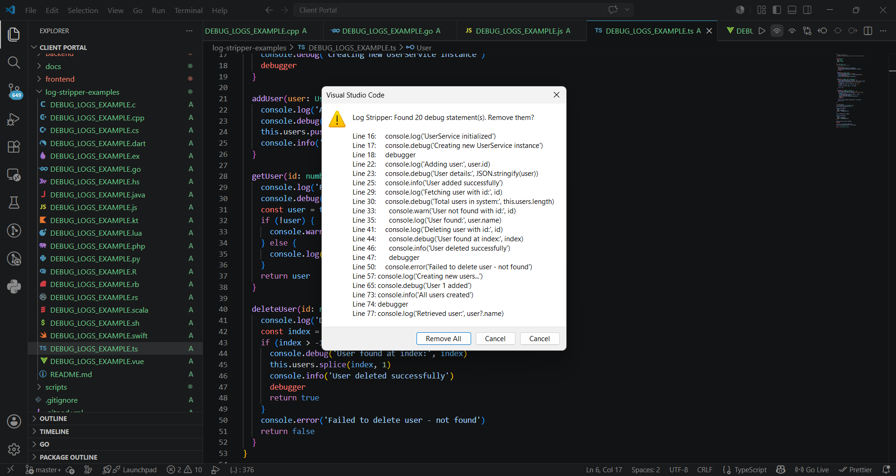
Task: Open the Python view in activity bar
Action: [x=14, y=286]
